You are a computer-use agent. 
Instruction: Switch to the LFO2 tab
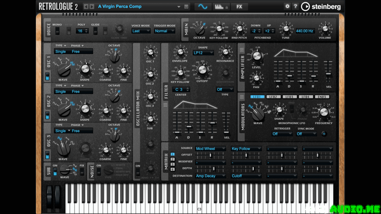coord(273,97)
